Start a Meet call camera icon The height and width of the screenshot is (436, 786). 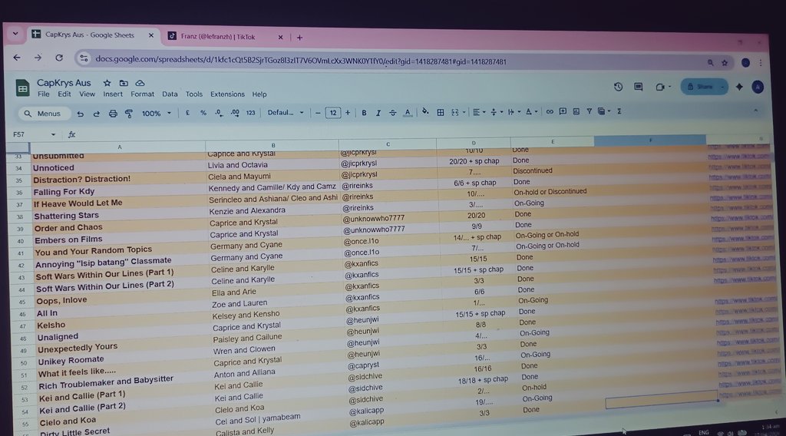pyautogui.click(x=659, y=87)
